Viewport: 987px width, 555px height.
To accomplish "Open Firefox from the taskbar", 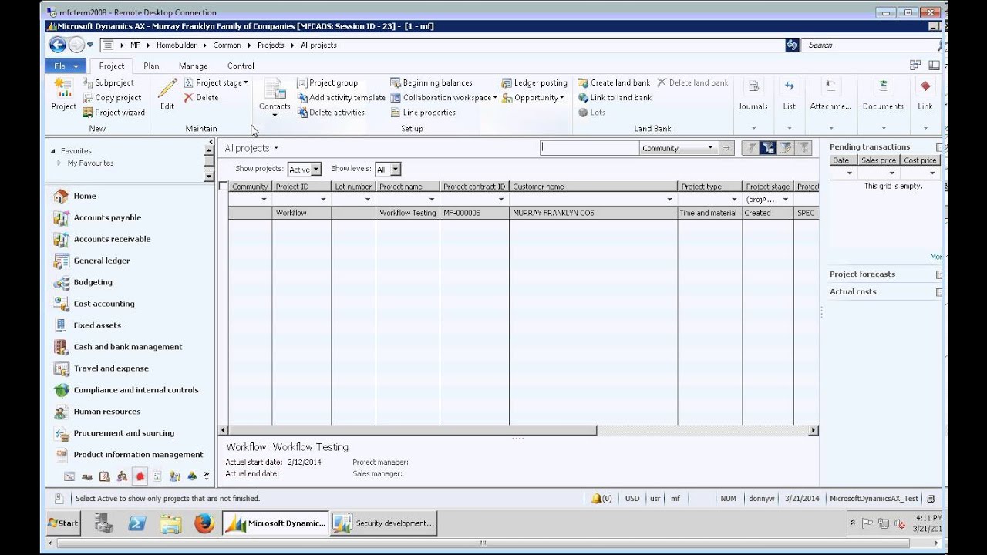I will tap(204, 523).
